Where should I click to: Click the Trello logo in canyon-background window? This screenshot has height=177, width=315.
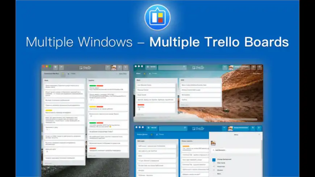[x=198, y=68]
